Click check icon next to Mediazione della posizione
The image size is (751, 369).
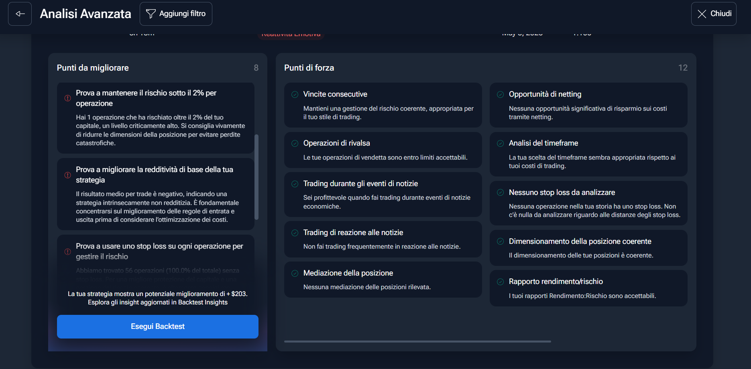coord(295,273)
